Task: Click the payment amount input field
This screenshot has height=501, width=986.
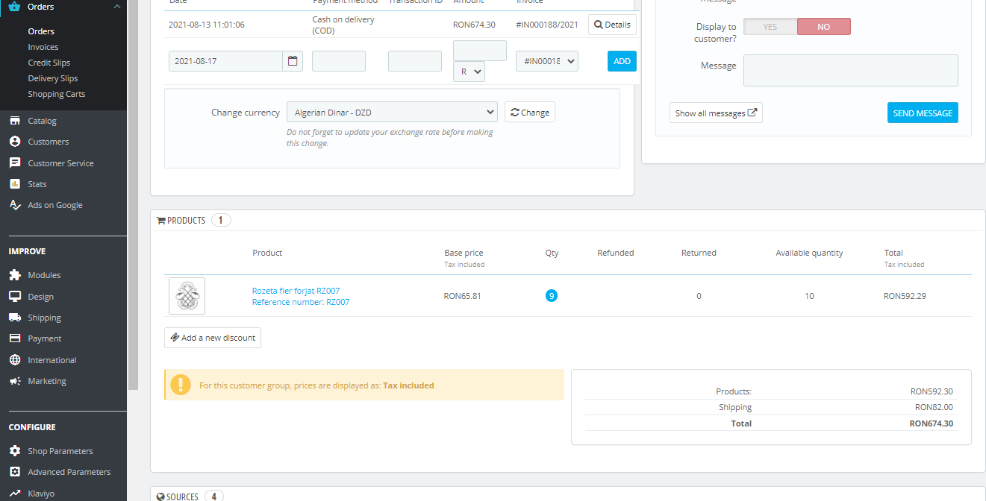Action: tap(480, 51)
